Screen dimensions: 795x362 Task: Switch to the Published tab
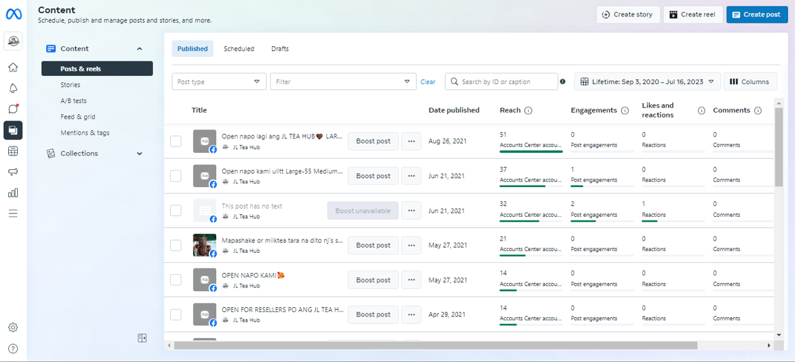point(193,49)
